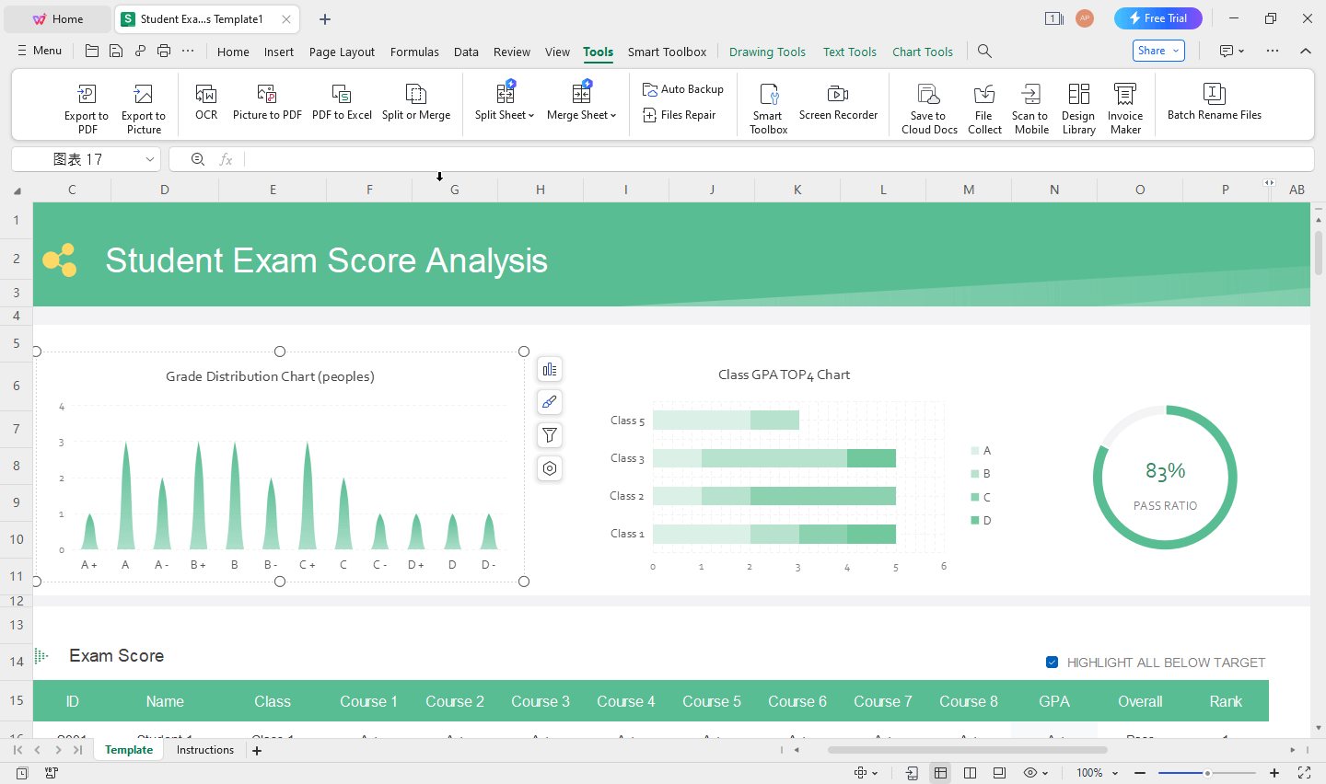The height and width of the screenshot is (784, 1326).
Task: Toggle the reading layout view in status bar
Action: tap(970, 772)
